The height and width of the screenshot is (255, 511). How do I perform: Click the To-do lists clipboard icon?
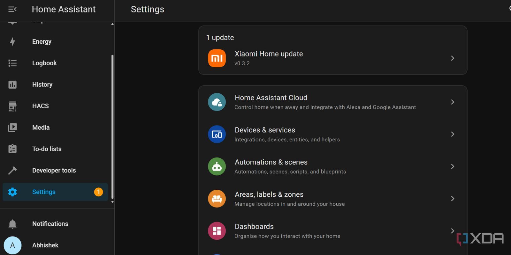(x=12, y=149)
